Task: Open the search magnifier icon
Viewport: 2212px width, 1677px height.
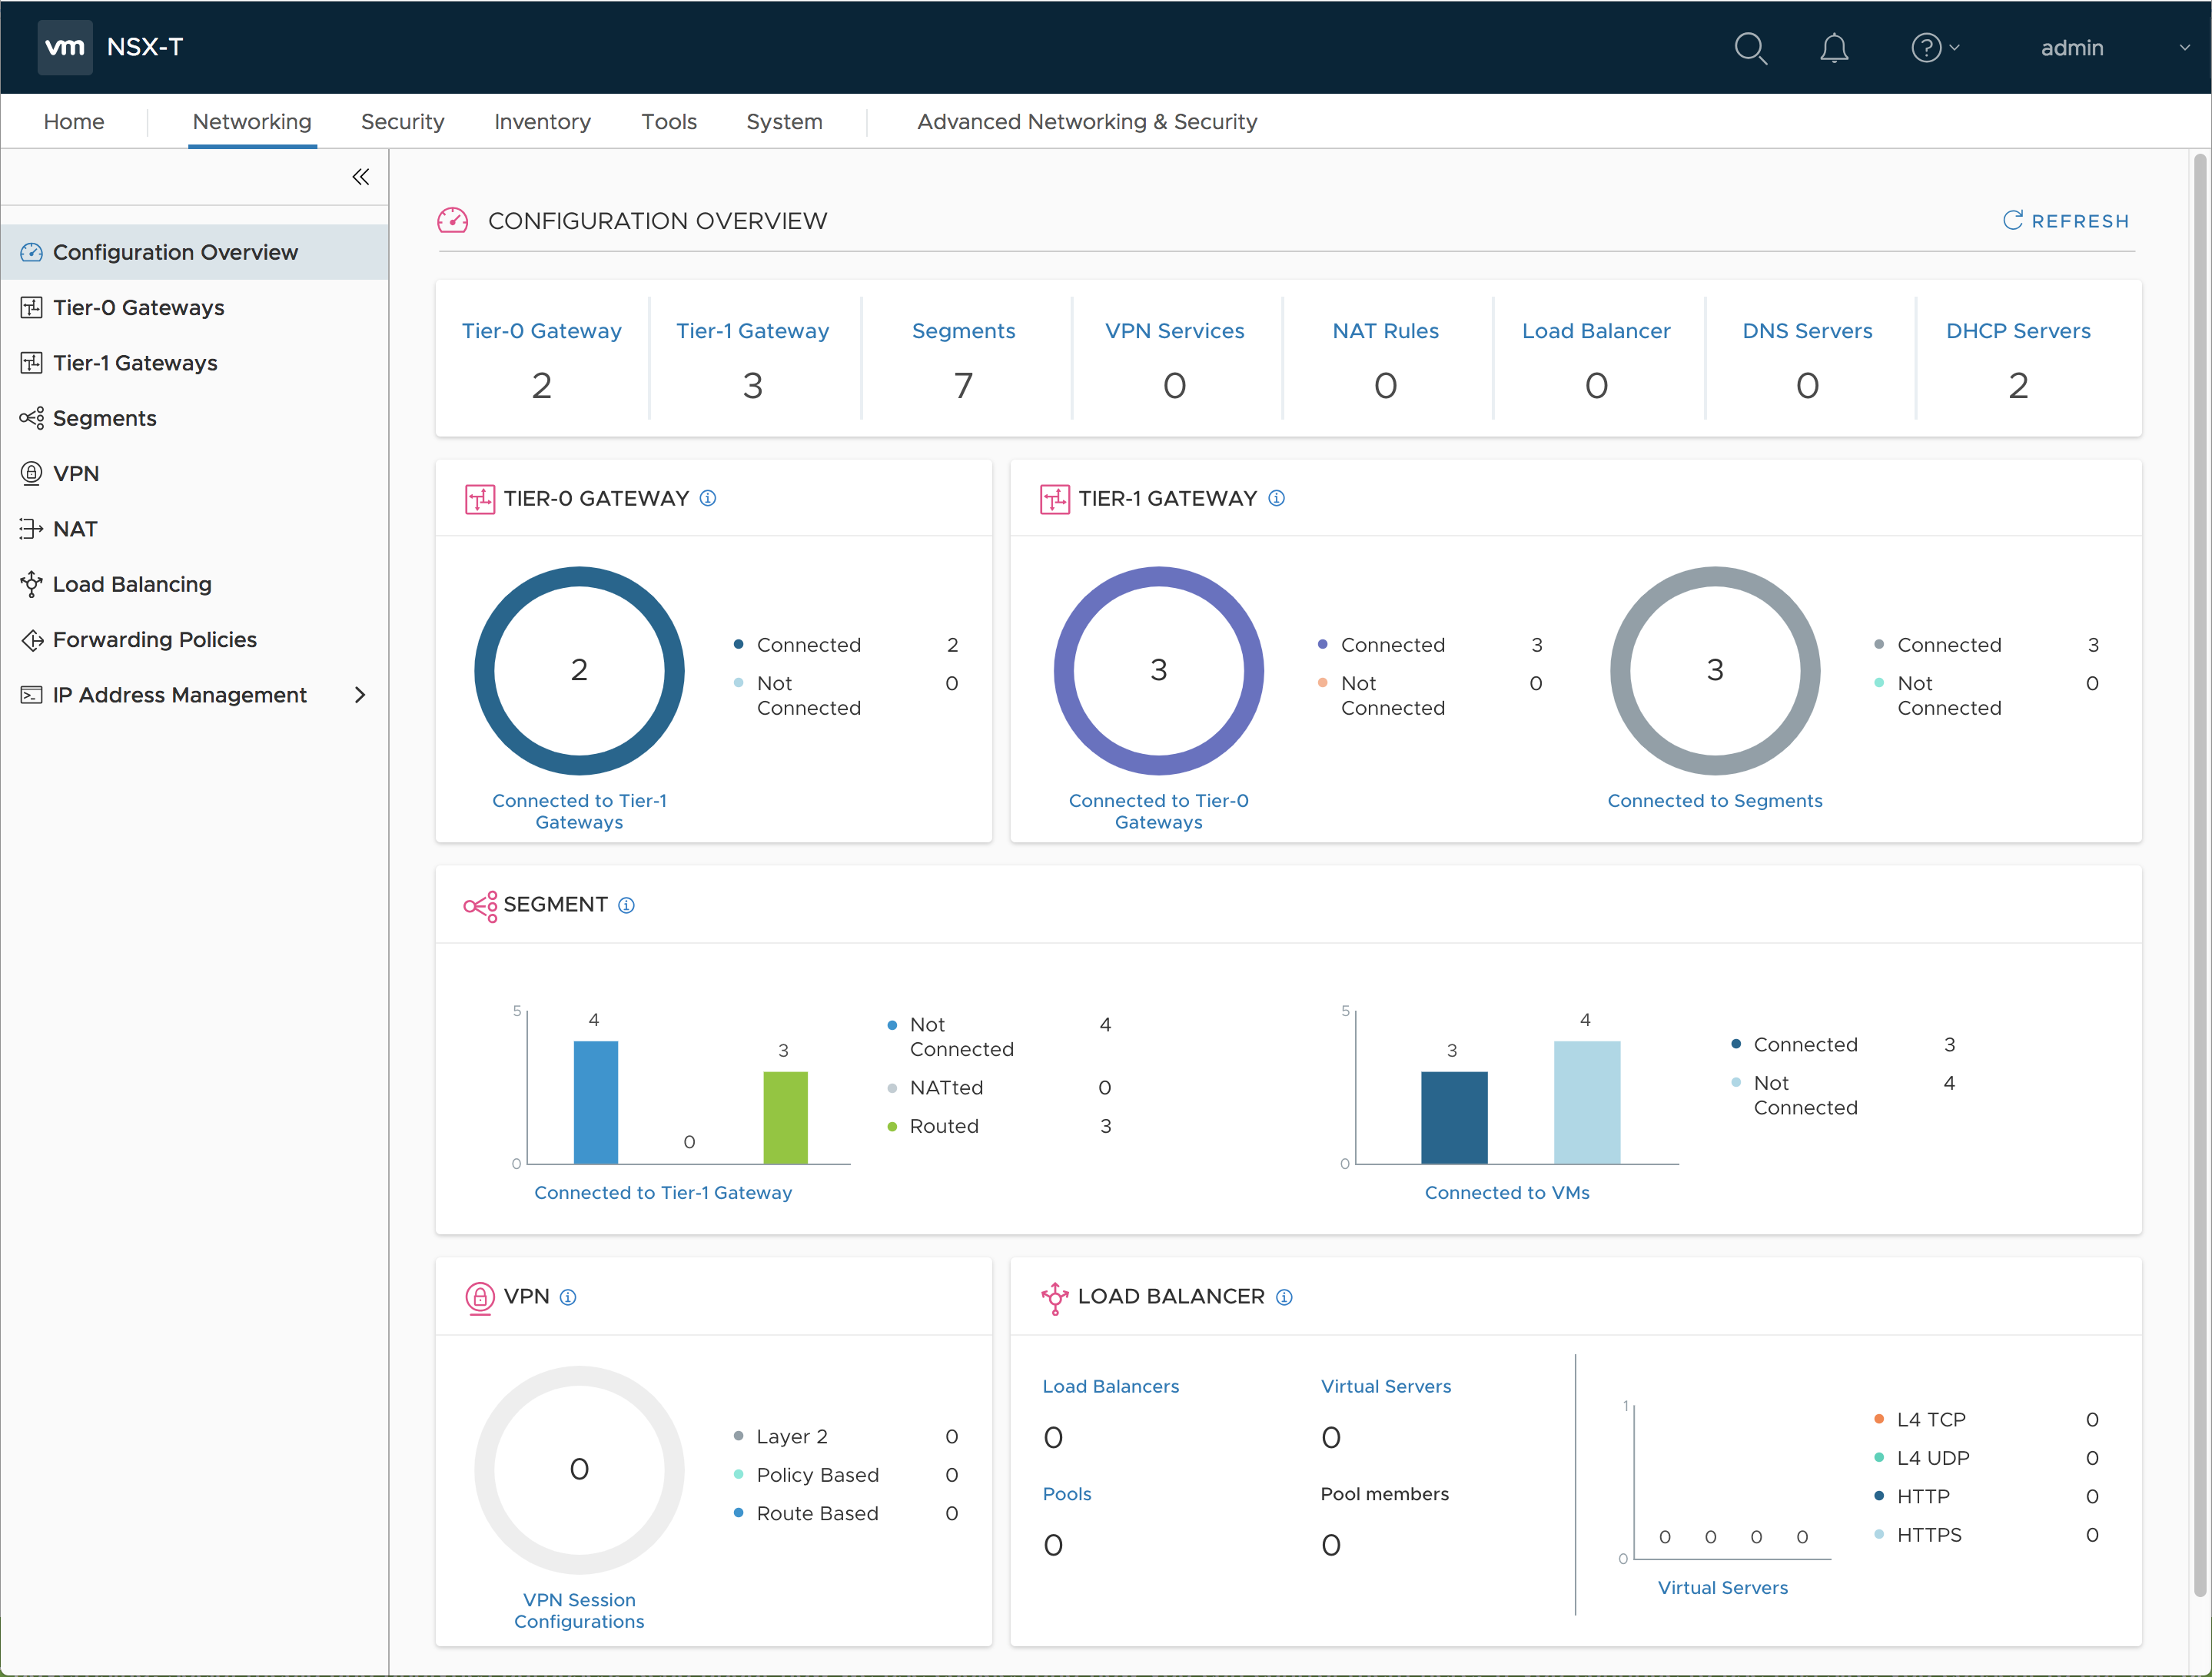Action: point(1750,48)
